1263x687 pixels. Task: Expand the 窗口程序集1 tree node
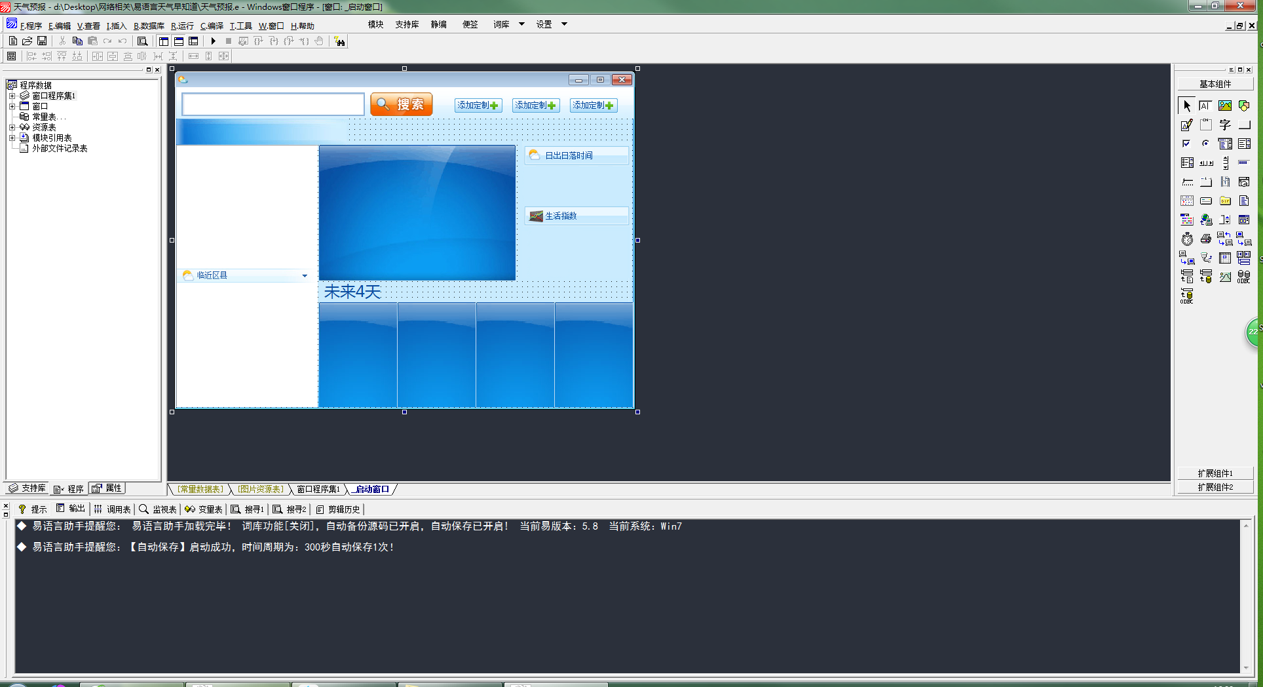coord(12,96)
